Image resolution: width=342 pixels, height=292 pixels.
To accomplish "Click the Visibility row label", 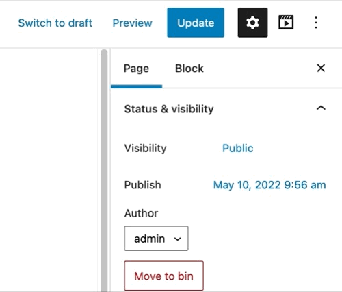I will click(x=146, y=149).
